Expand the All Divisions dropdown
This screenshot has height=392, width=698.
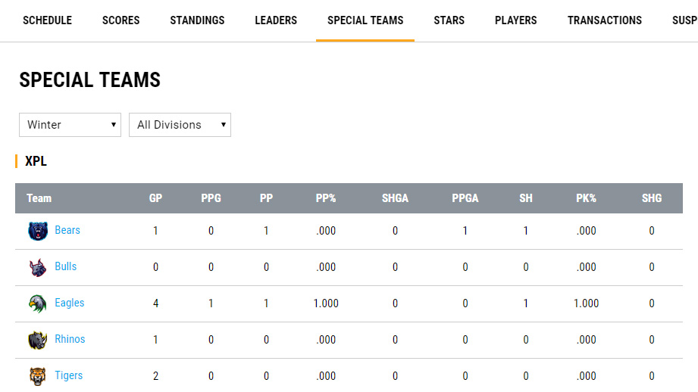180,125
